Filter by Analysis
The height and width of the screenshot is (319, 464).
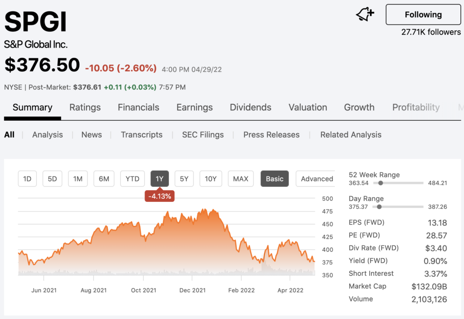47,135
